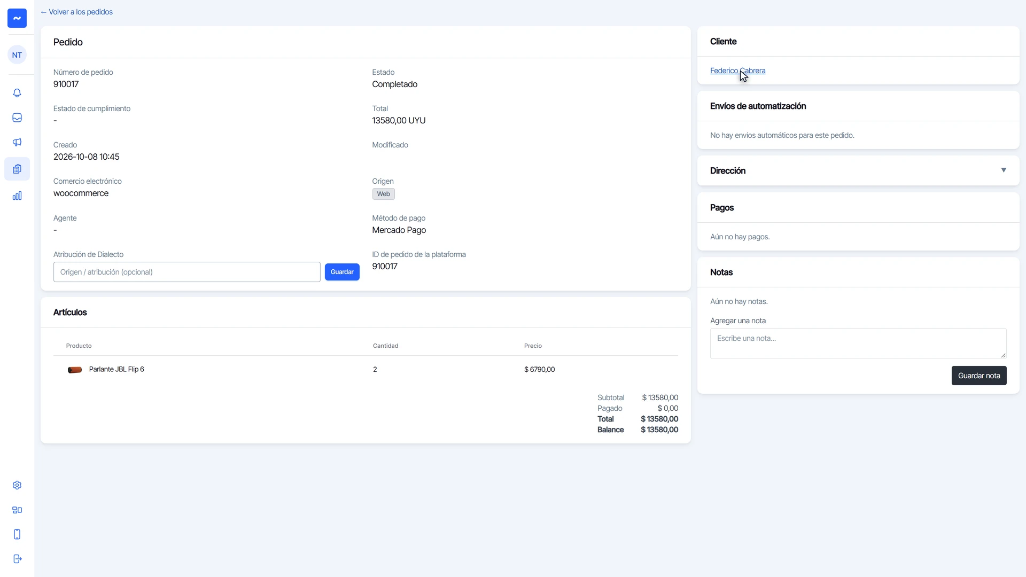Screen dimensions: 1026x577
Task: Click the Dirección panel header
Action: coord(858,170)
